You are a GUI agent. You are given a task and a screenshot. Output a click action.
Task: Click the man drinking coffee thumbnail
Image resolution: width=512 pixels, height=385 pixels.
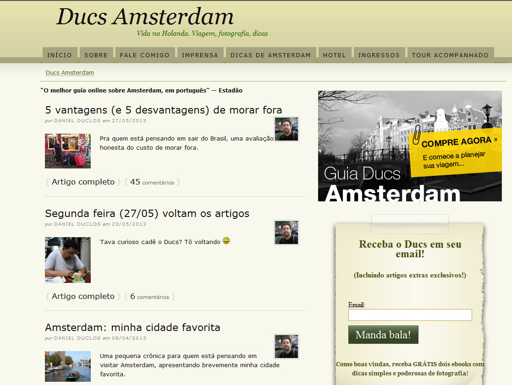68,260
